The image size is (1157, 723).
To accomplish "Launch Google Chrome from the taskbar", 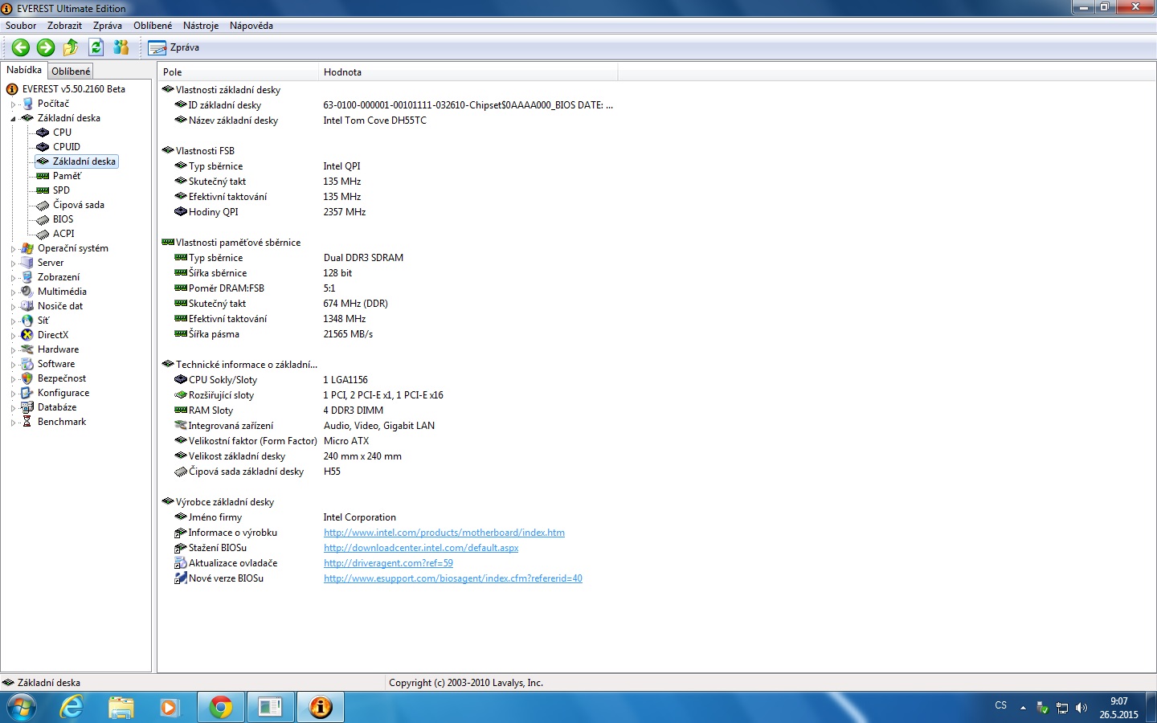I will point(221,707).
